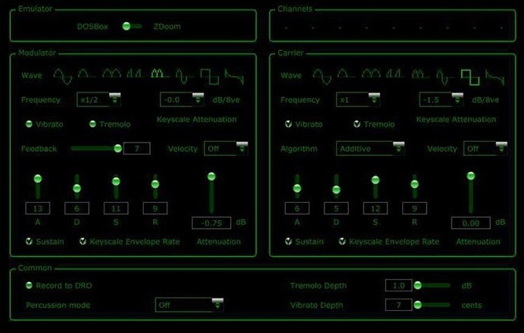Uncheck Keyscale Envelope Rate in the Carrier
The width and height of the screenshot is (524, 333).
click(x=343, y=241)
